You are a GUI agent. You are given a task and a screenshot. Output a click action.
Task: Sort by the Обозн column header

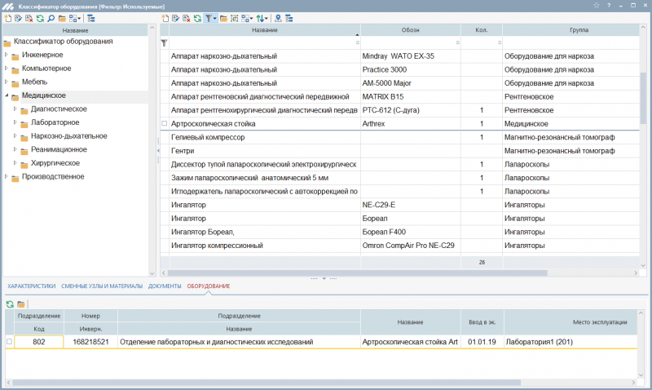pos(410,30)
